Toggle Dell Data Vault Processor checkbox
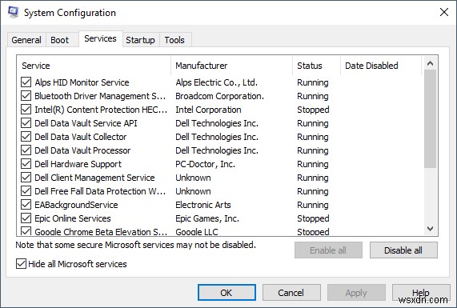The image size is (457, 308). [x=26, y=150]
